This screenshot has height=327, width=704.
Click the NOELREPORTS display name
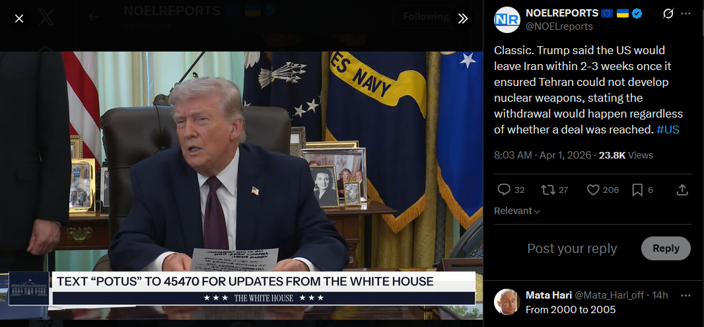click(562, 13)
